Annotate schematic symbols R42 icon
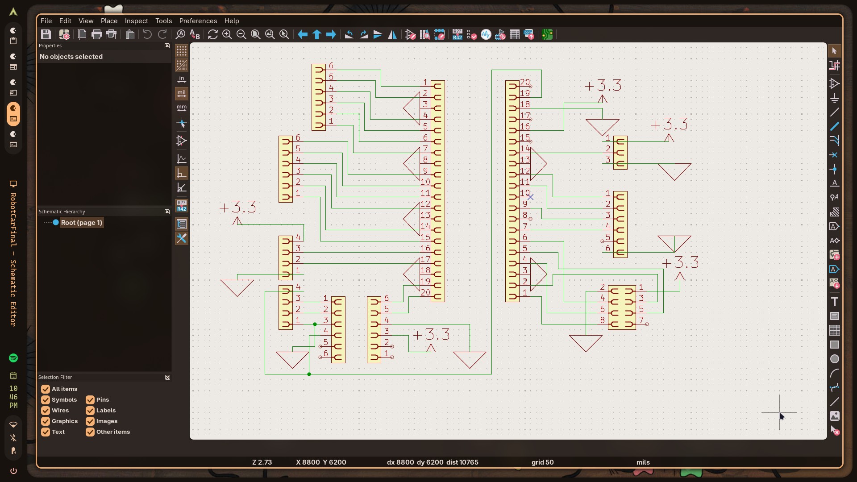The width and height of the screenshot is (857, 482). click(x=458, y=34)
